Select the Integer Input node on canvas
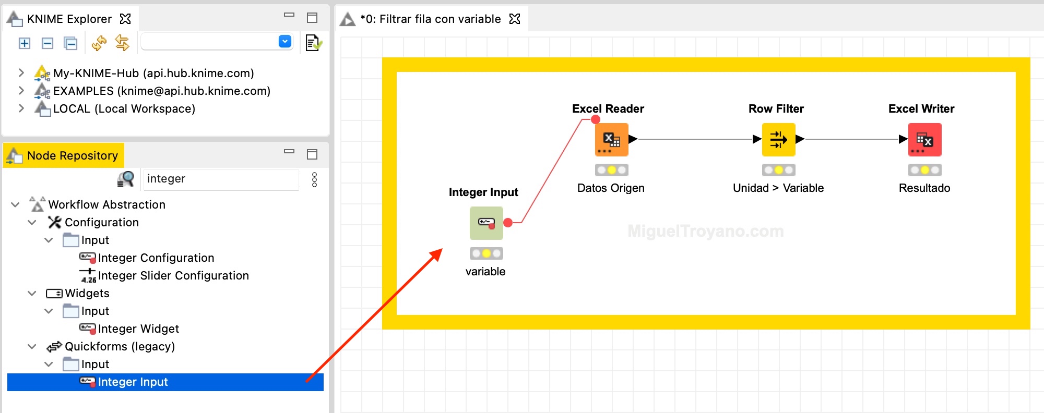1044x413 pixels. 487,223
